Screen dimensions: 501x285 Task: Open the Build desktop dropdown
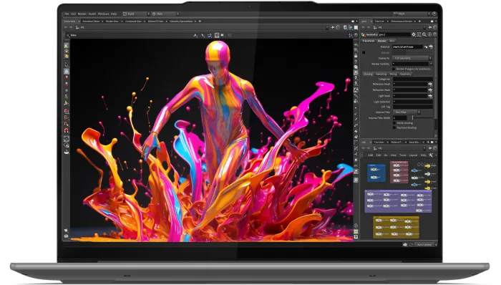(136, 14)
